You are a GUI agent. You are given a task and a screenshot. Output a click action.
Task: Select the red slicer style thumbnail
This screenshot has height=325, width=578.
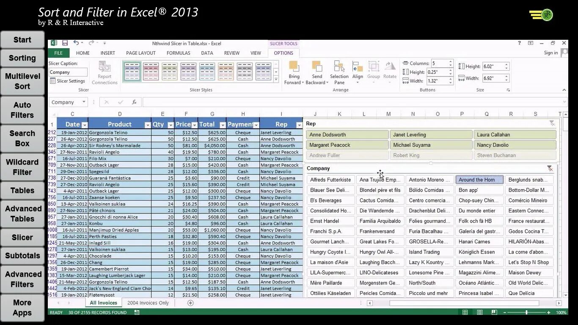(151, 72)
